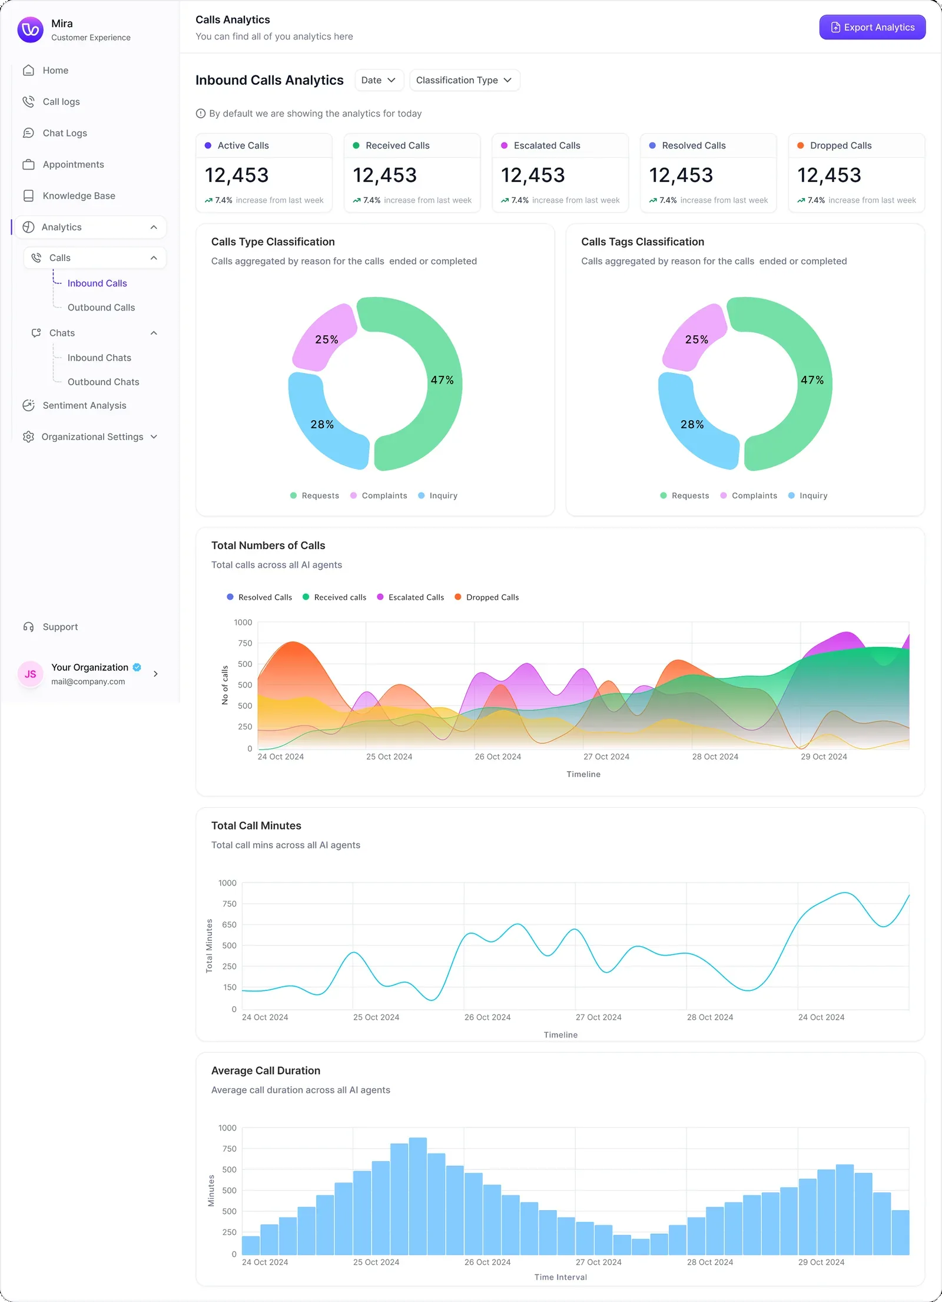Click the JS avatar circle
942x1302 pixels.
(x=31, y=674)
